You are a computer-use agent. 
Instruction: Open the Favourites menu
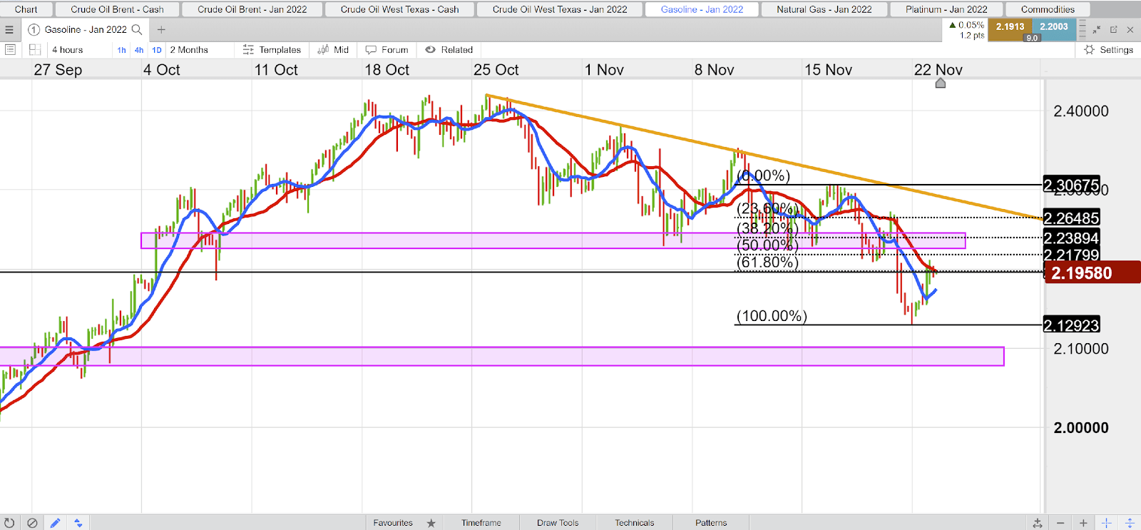(x=393, y=523)
